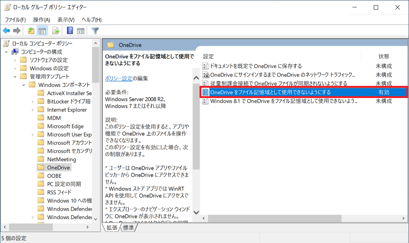Click the コンピューターの構成 computer icon

pyautogui.click(x=15, y=51)
